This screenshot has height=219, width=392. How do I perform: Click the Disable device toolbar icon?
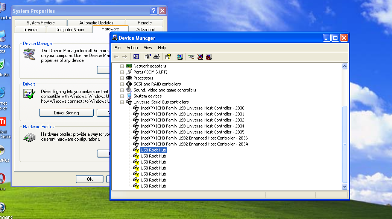click(x=209, y=57)
